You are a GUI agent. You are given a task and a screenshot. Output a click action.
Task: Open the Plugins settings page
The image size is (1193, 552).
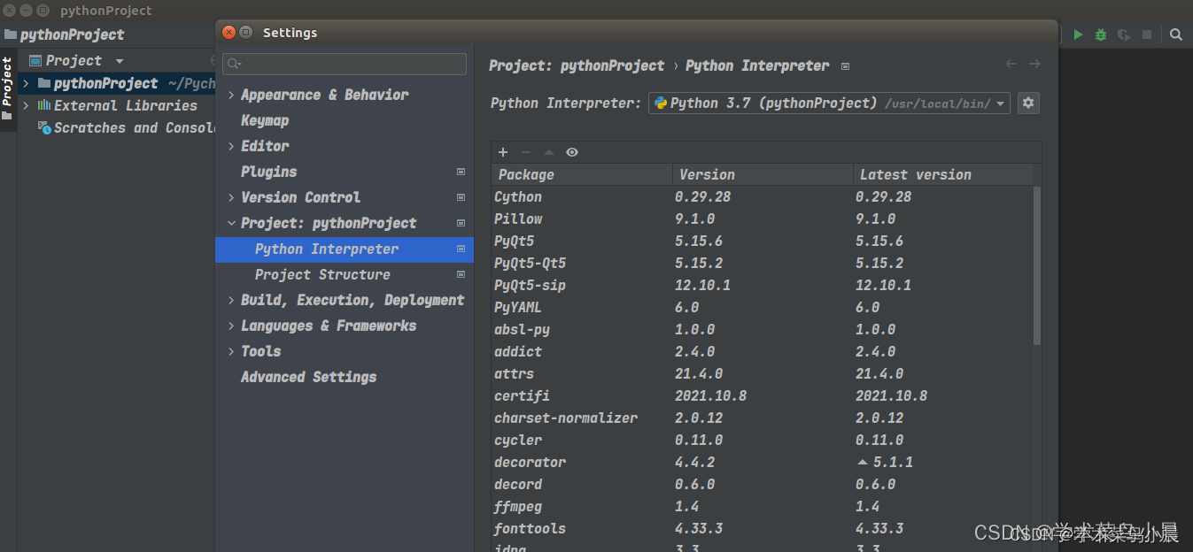point(268,172)
